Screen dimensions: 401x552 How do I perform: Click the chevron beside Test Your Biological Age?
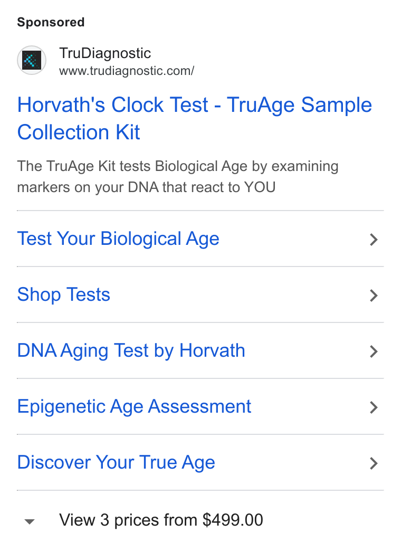pyautogui.click(x=374, y=240)
